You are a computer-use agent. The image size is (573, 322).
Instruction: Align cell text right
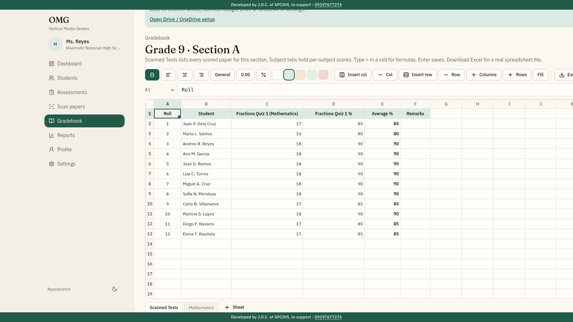coord(201,75)
